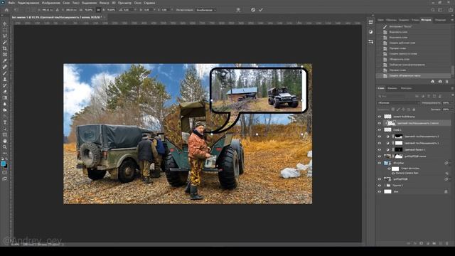Commit the transform with the checkmark
Screen dimensions: 455x256
click(x=261, y=10)
